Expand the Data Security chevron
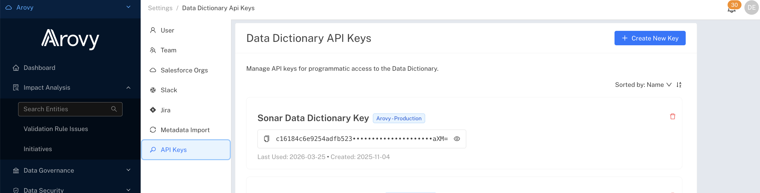Image resolution: width=760 pixels, height=193 pixels. pyautogui.click(x=128, y=190)
